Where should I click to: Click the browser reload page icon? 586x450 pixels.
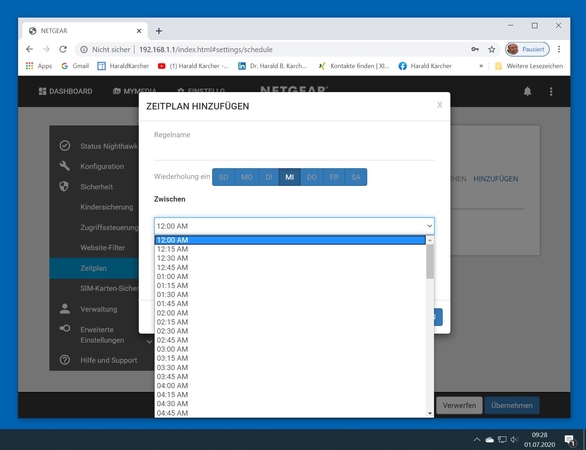pyautogui.click(x=63, y=49)
